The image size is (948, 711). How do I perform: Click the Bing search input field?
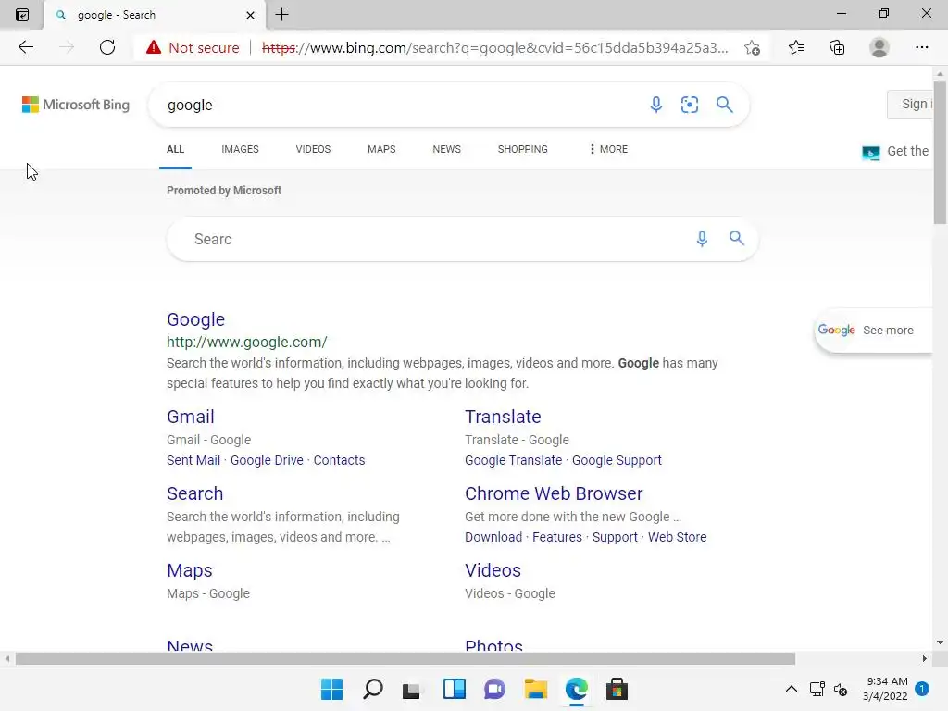pos(399,105)
